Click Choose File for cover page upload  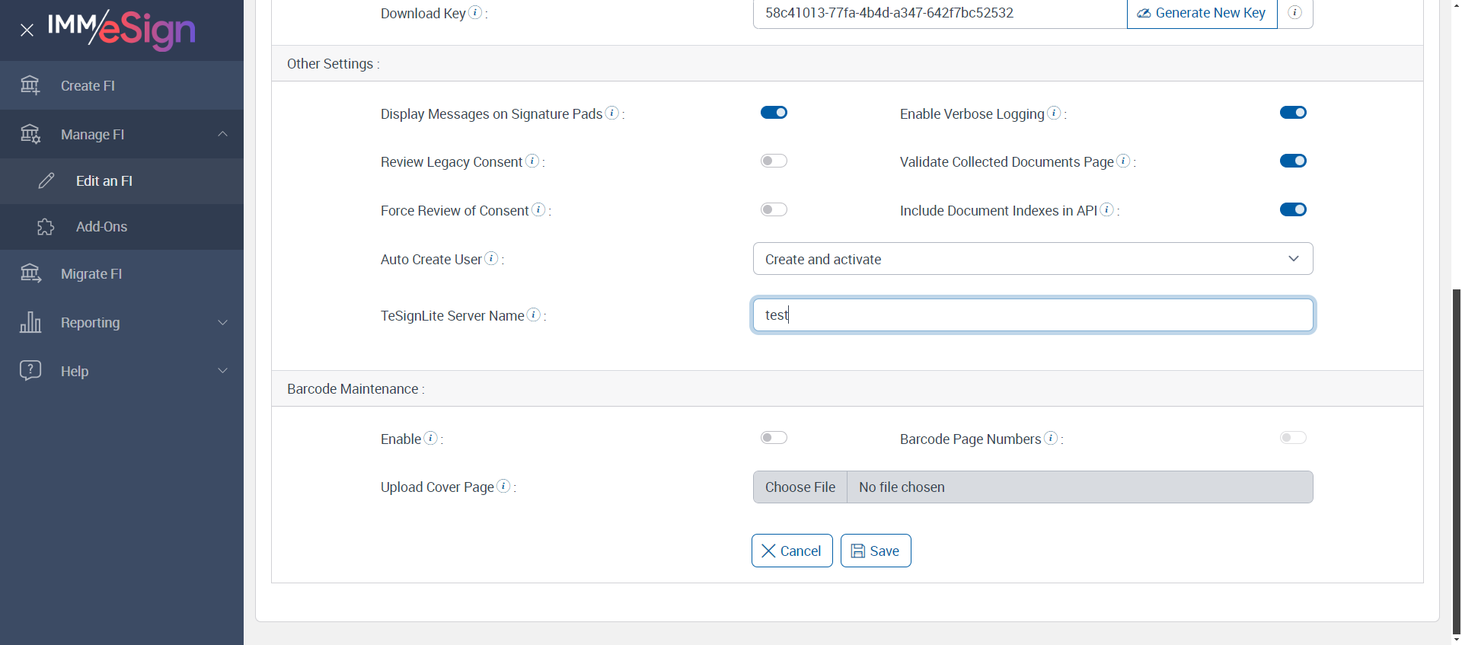click(800, 487)
